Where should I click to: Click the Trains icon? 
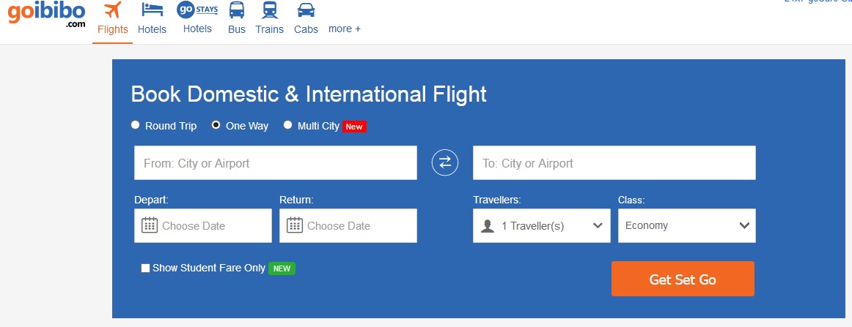coord(270,10)
